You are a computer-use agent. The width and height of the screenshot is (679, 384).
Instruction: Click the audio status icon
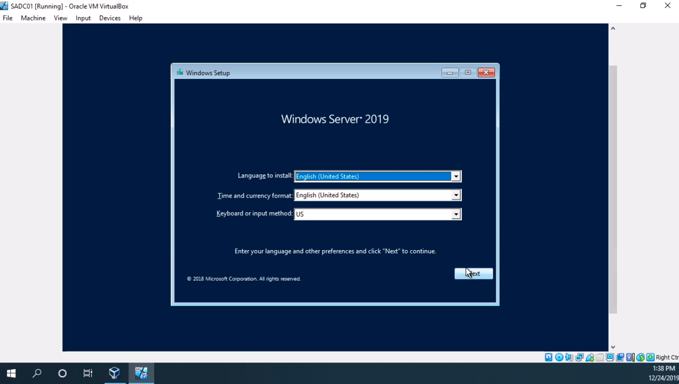[x=569, y=357]
